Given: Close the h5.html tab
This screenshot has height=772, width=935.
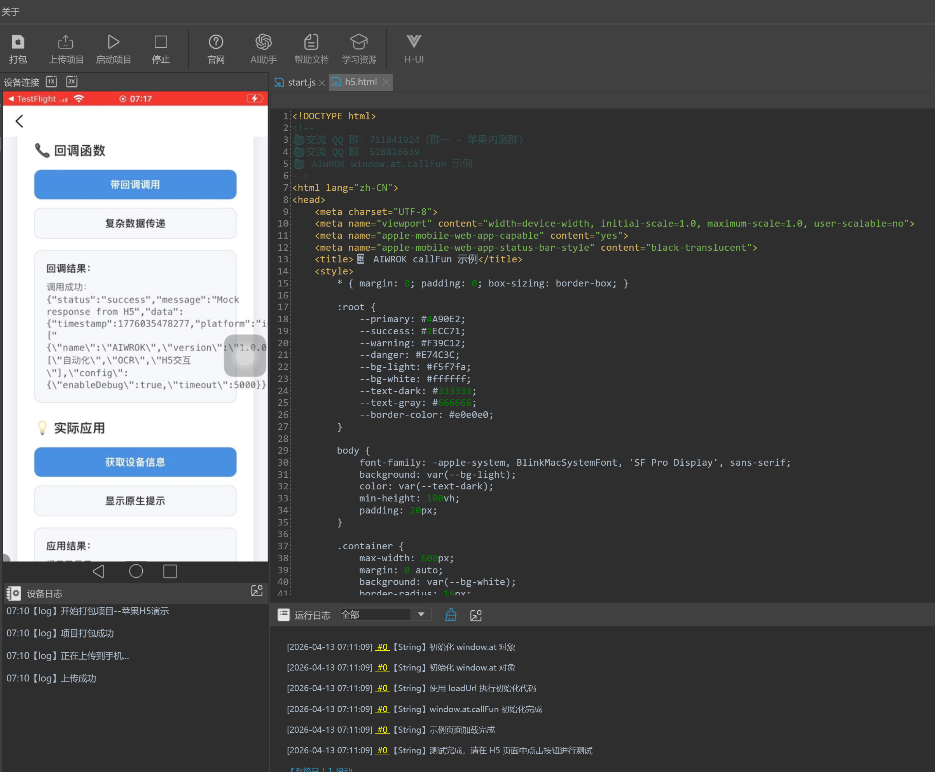Looking at the screenshot, I should pos(386,82).
